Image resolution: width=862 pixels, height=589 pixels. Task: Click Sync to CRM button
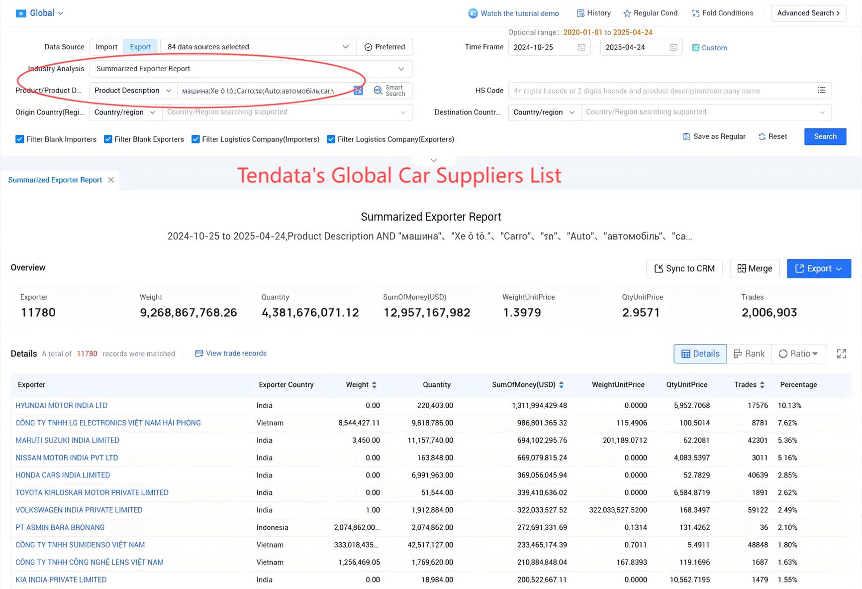[684, 268]
